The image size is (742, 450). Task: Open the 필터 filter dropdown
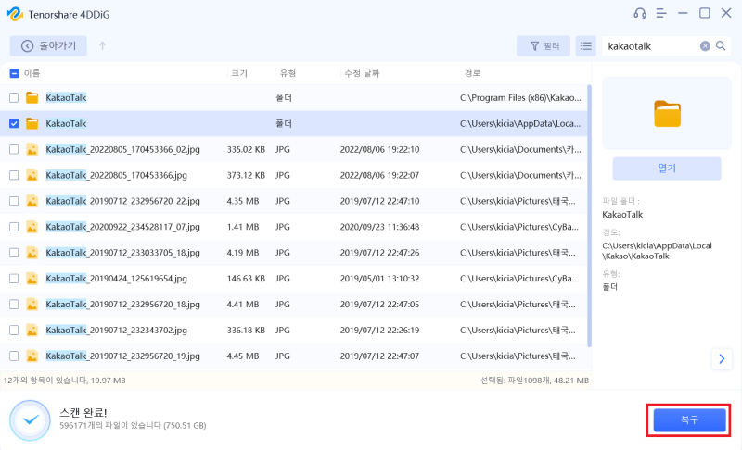pyautogui.click(x=544, y=45)
